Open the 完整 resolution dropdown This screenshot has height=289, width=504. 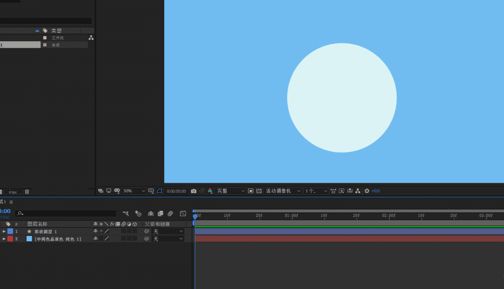pyautogui.click(x=231, y=191)
